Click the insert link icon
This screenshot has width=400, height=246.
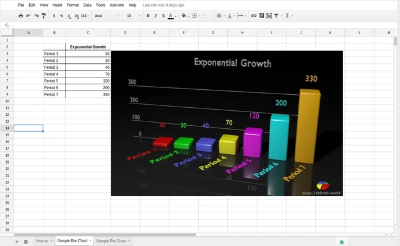pos(254,16)
